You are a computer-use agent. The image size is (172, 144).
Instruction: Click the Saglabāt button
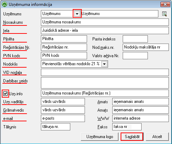[132, 137]
